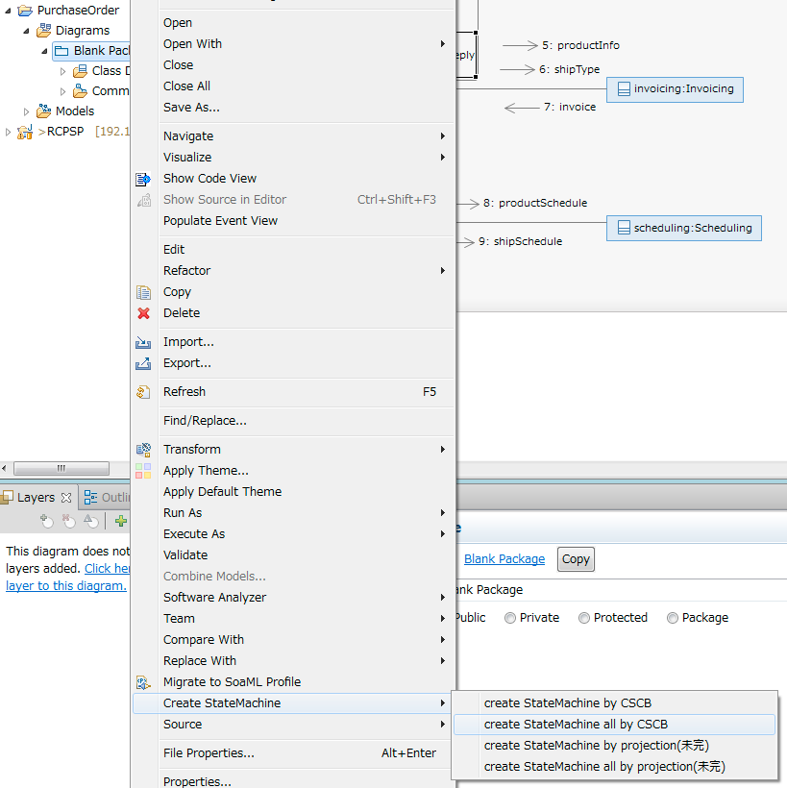The image size is (787, 788).
Task: Click the Refresh menu icon
Action: (144, 392)
